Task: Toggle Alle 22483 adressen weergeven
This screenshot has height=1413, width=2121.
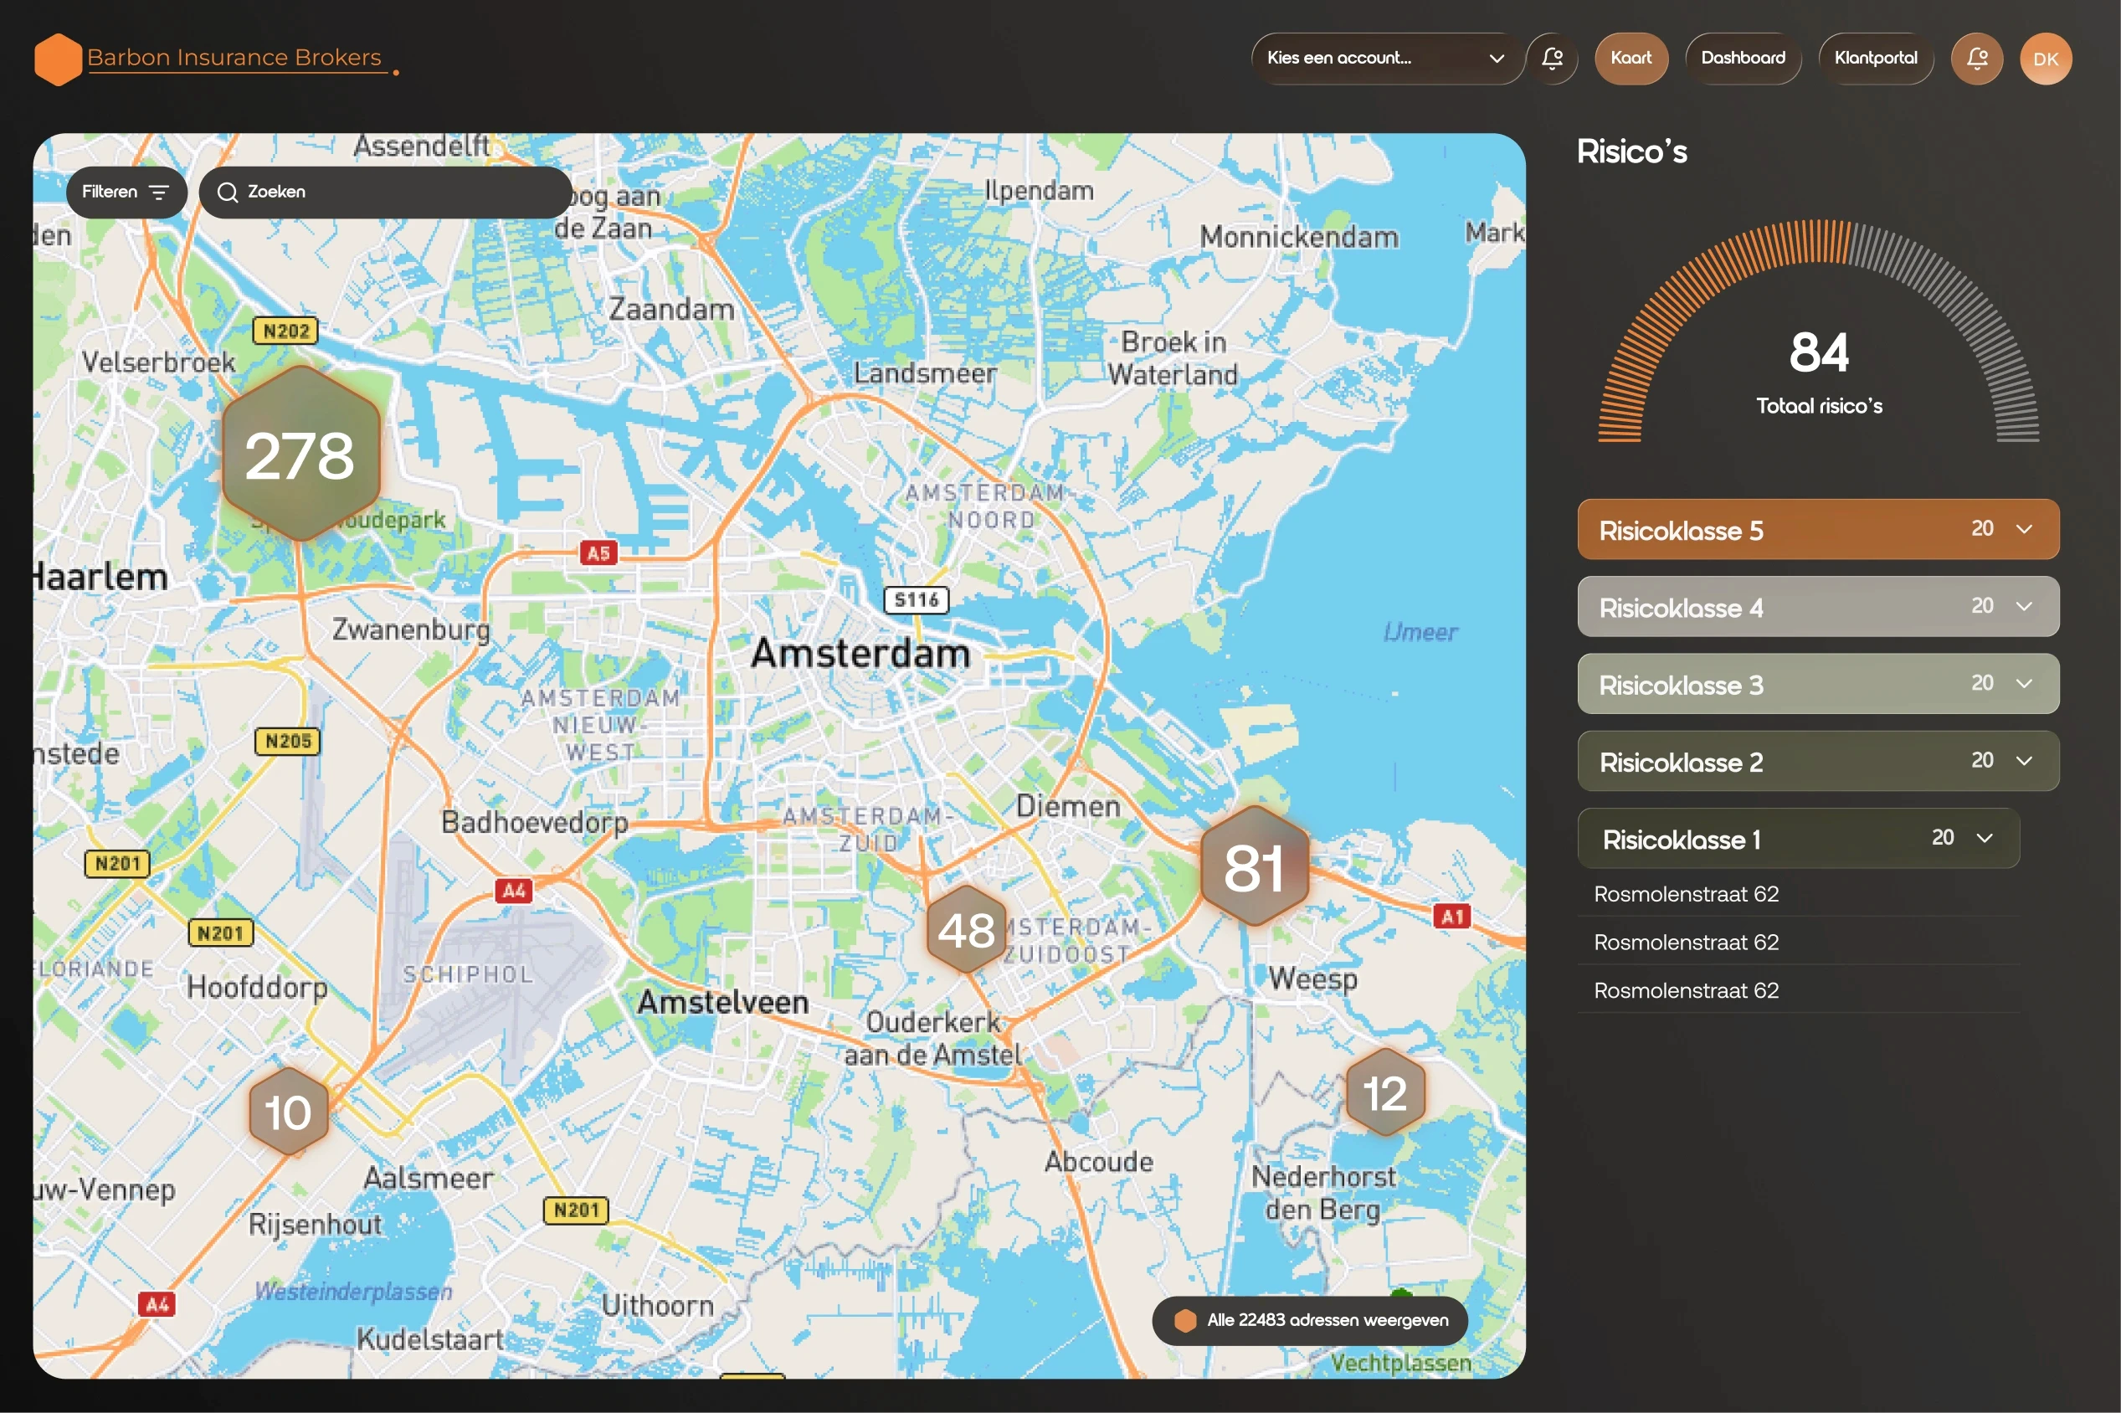Action: 1309,1320
